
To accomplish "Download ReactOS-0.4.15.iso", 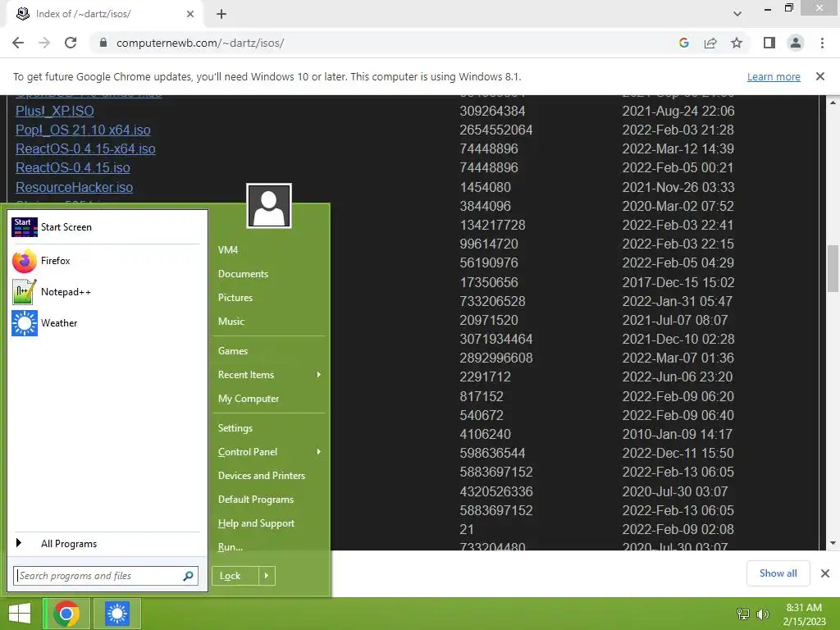I will coord(73,167).
